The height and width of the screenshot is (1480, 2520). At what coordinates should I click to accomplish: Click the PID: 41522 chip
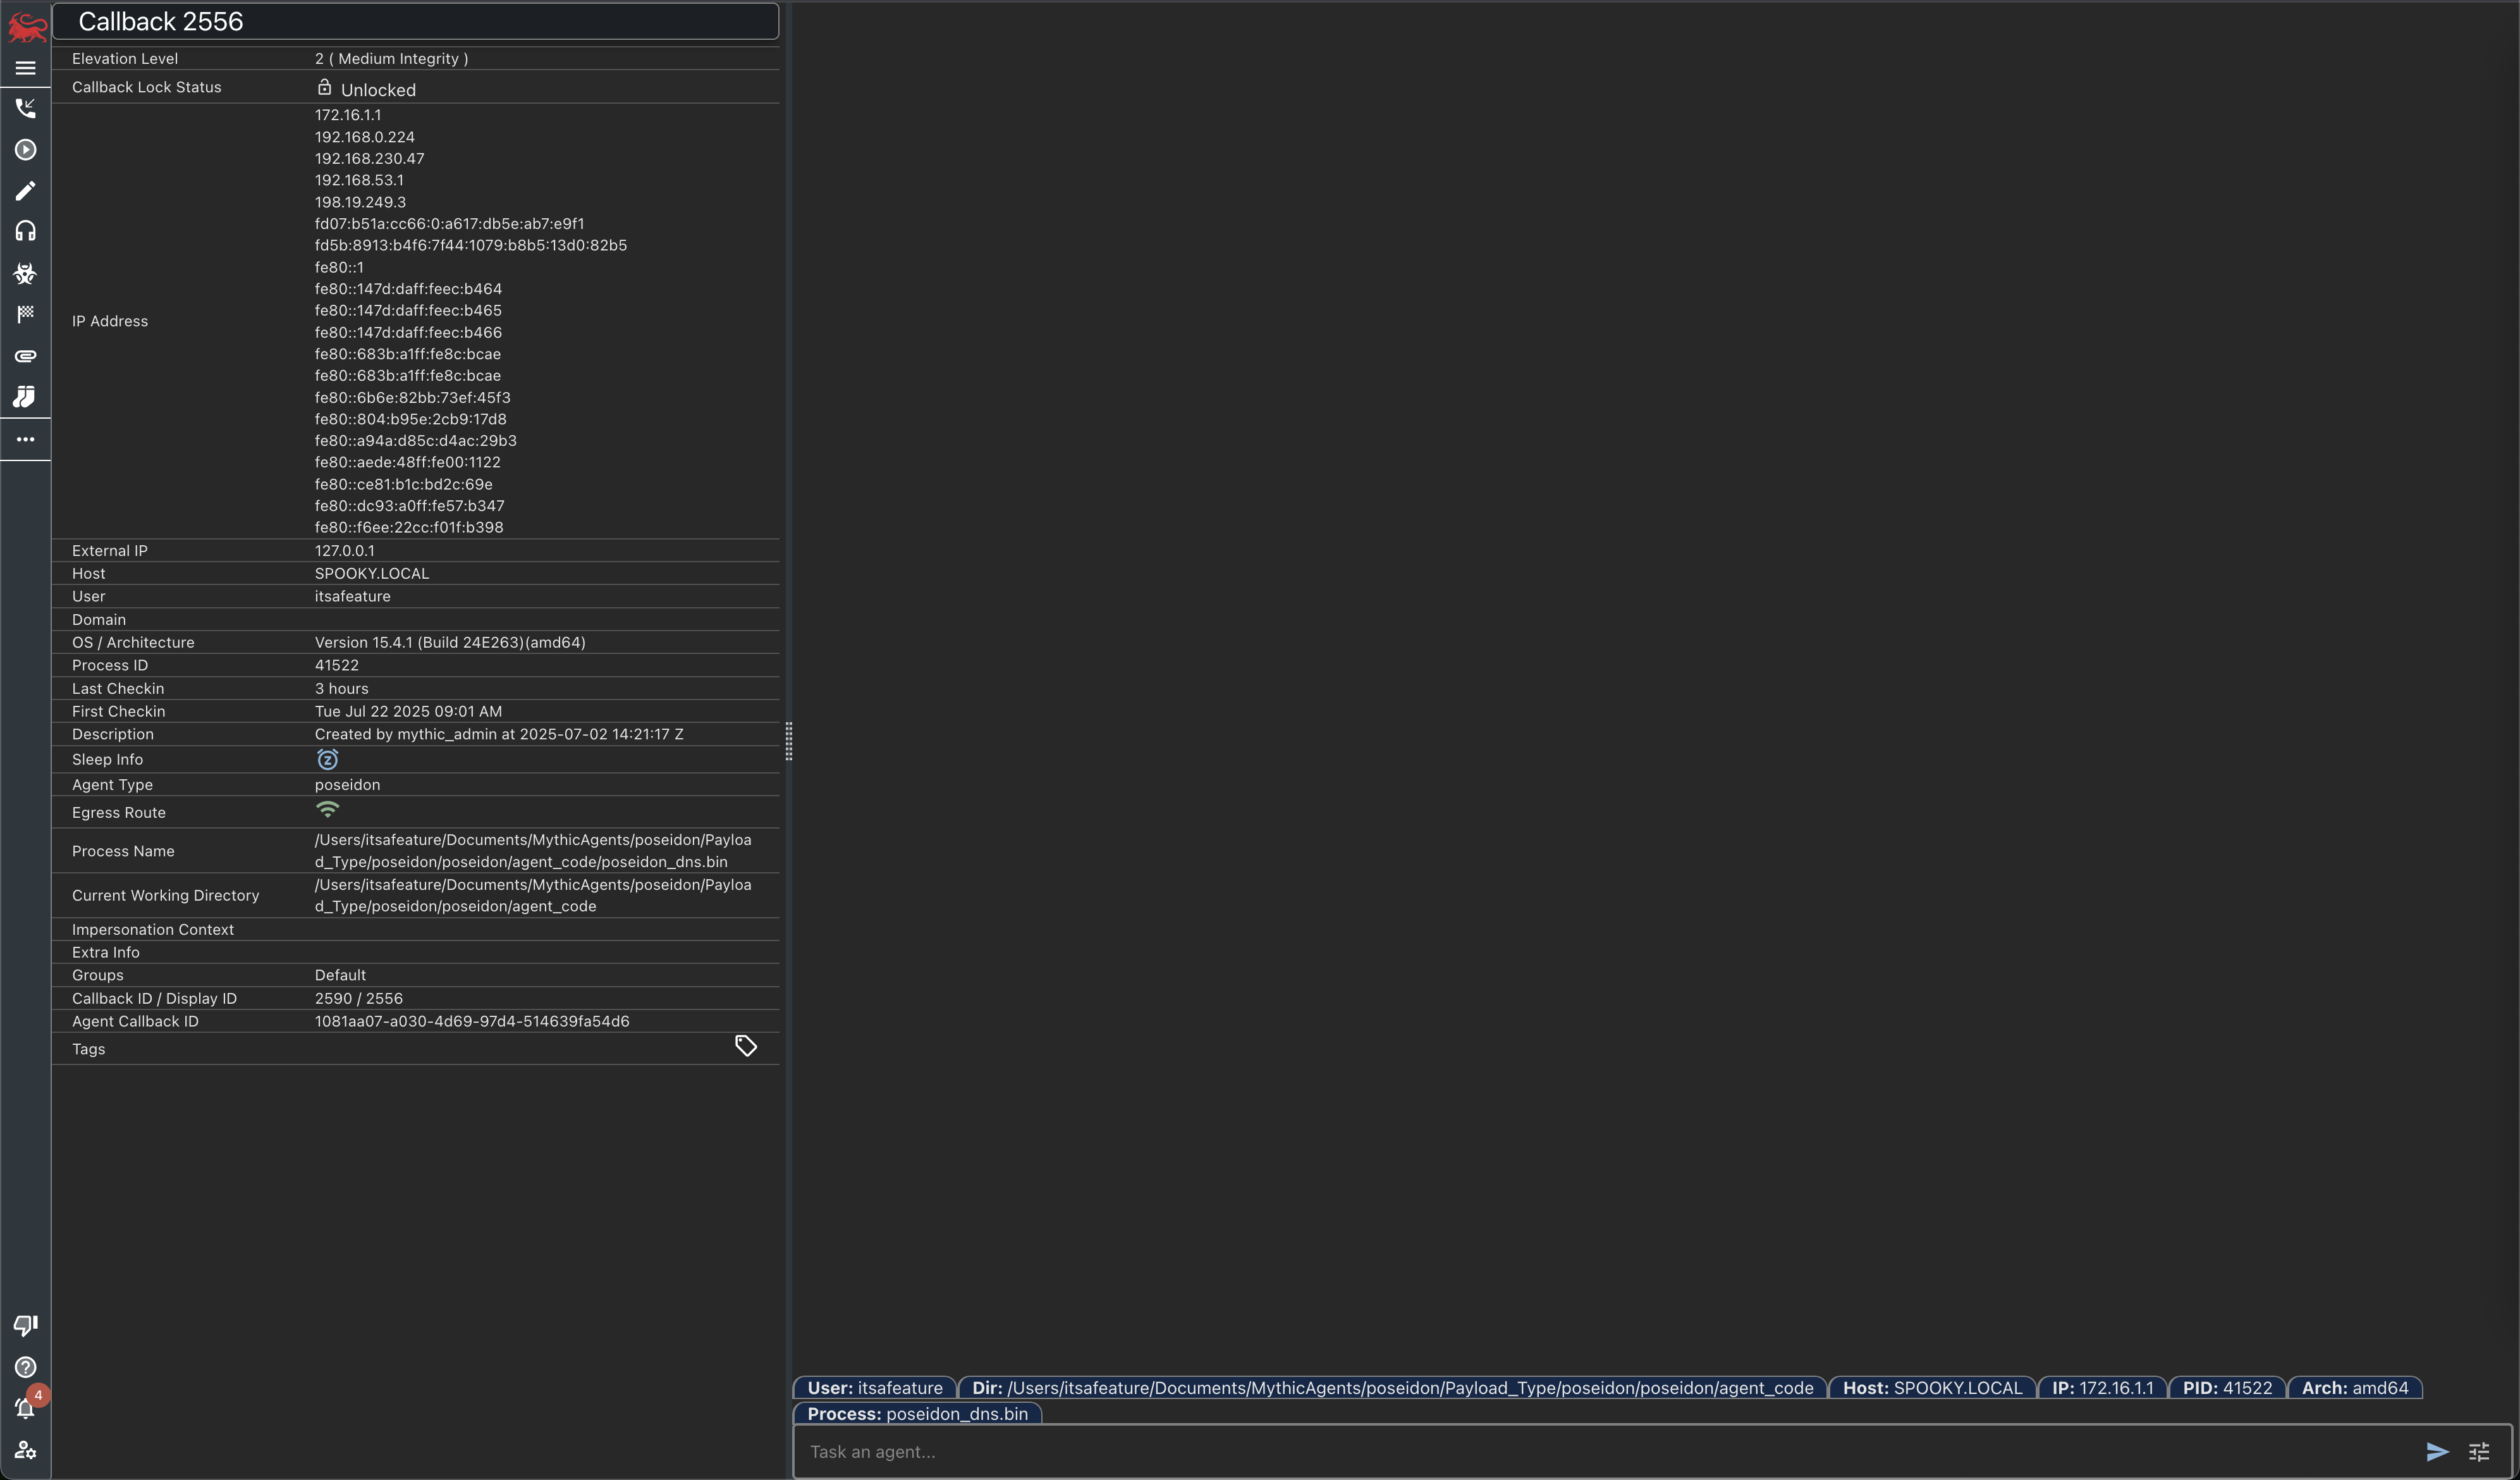[2227, 1388]
